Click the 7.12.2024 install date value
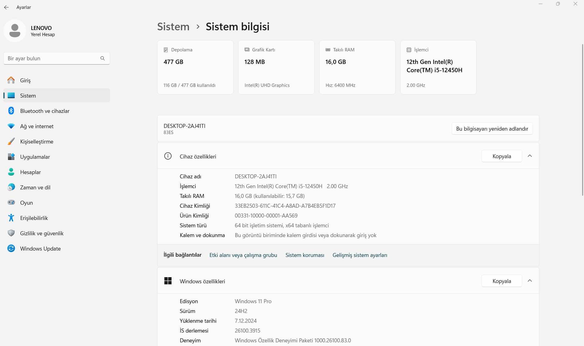584x346 pixels. click(x=246, y=321)
